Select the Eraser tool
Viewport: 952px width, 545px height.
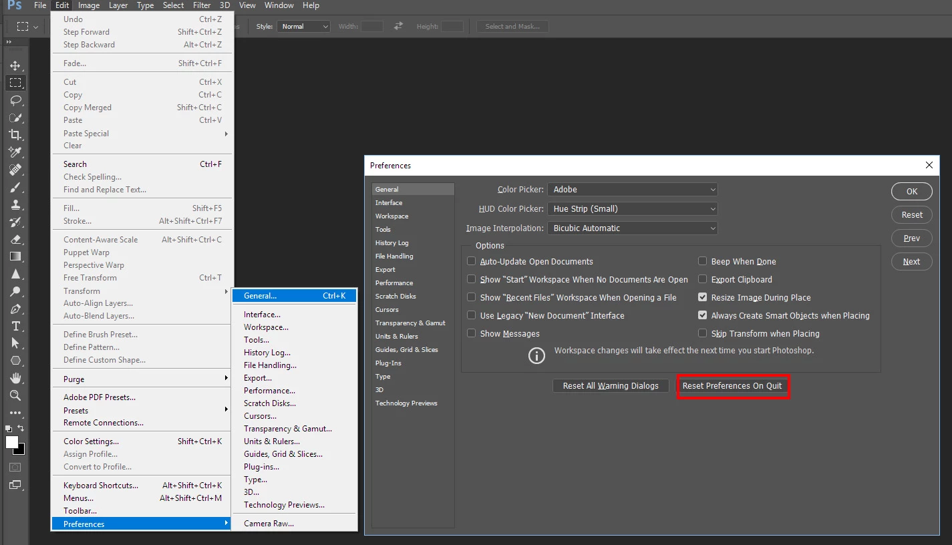[x=15, y=239]
